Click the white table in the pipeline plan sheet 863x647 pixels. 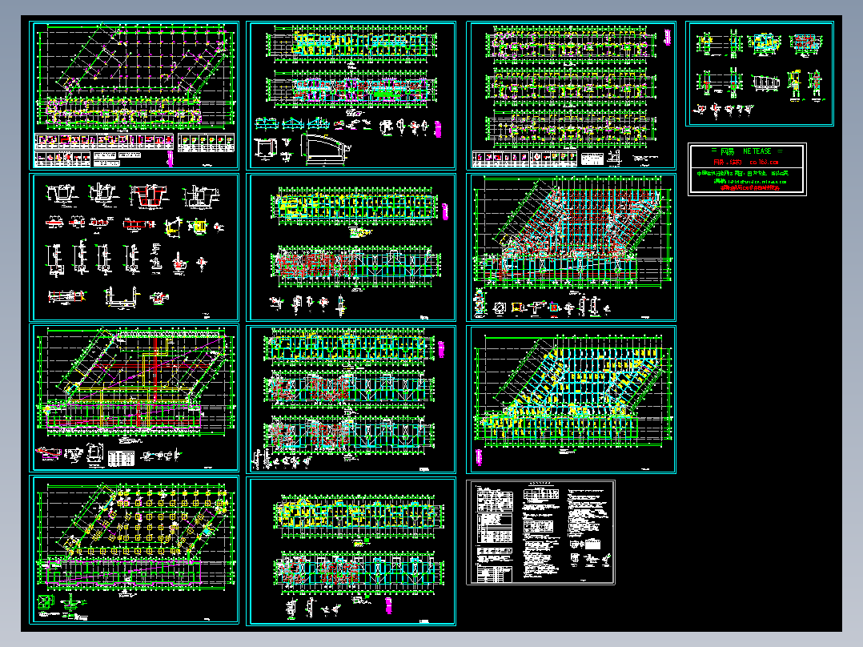tap(121, 458)
